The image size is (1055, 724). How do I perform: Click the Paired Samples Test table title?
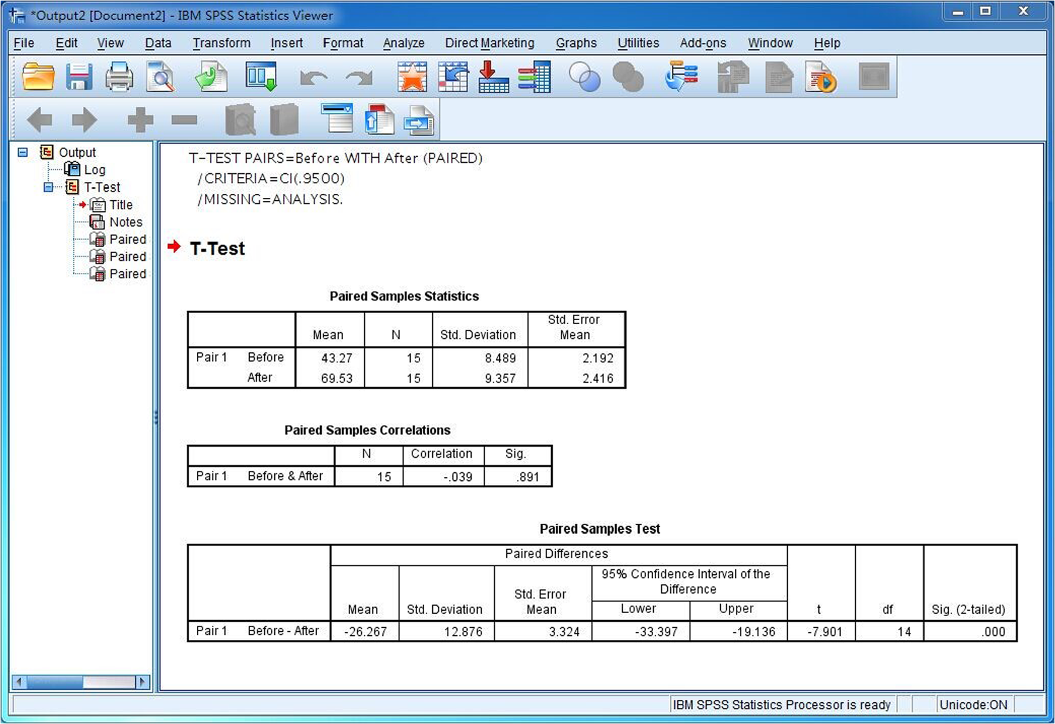600,528
